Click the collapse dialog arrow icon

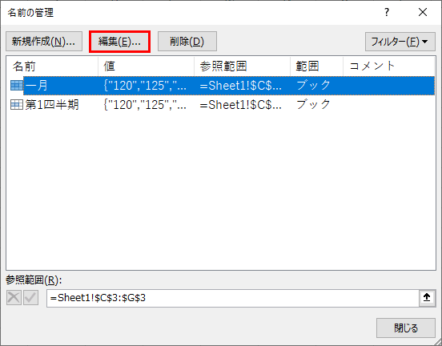(427, 297)
